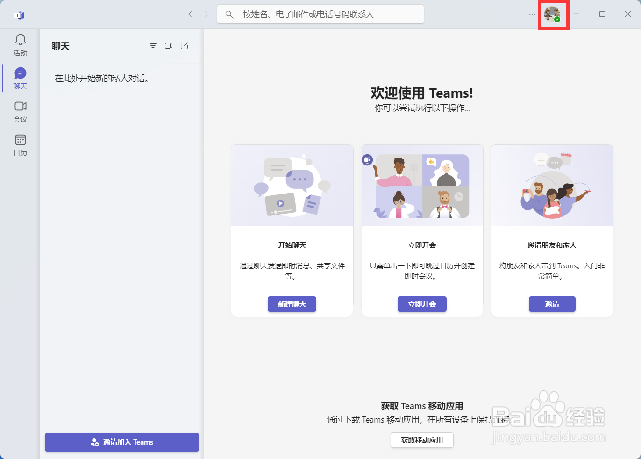
Task: Minimize the Teams window
Action: tap(577, 14)
